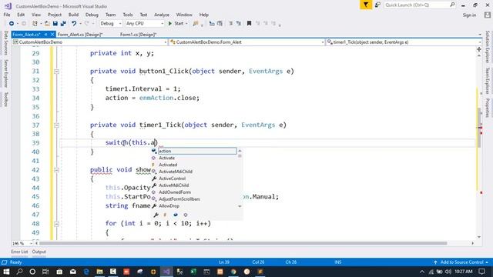Open the View menu
Viewport: 493px width, 277px height.
(36, 15)
